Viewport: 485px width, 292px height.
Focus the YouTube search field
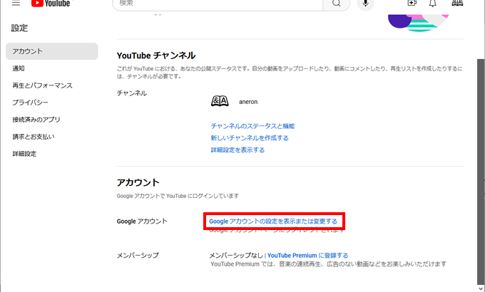[x=218, y=4]
